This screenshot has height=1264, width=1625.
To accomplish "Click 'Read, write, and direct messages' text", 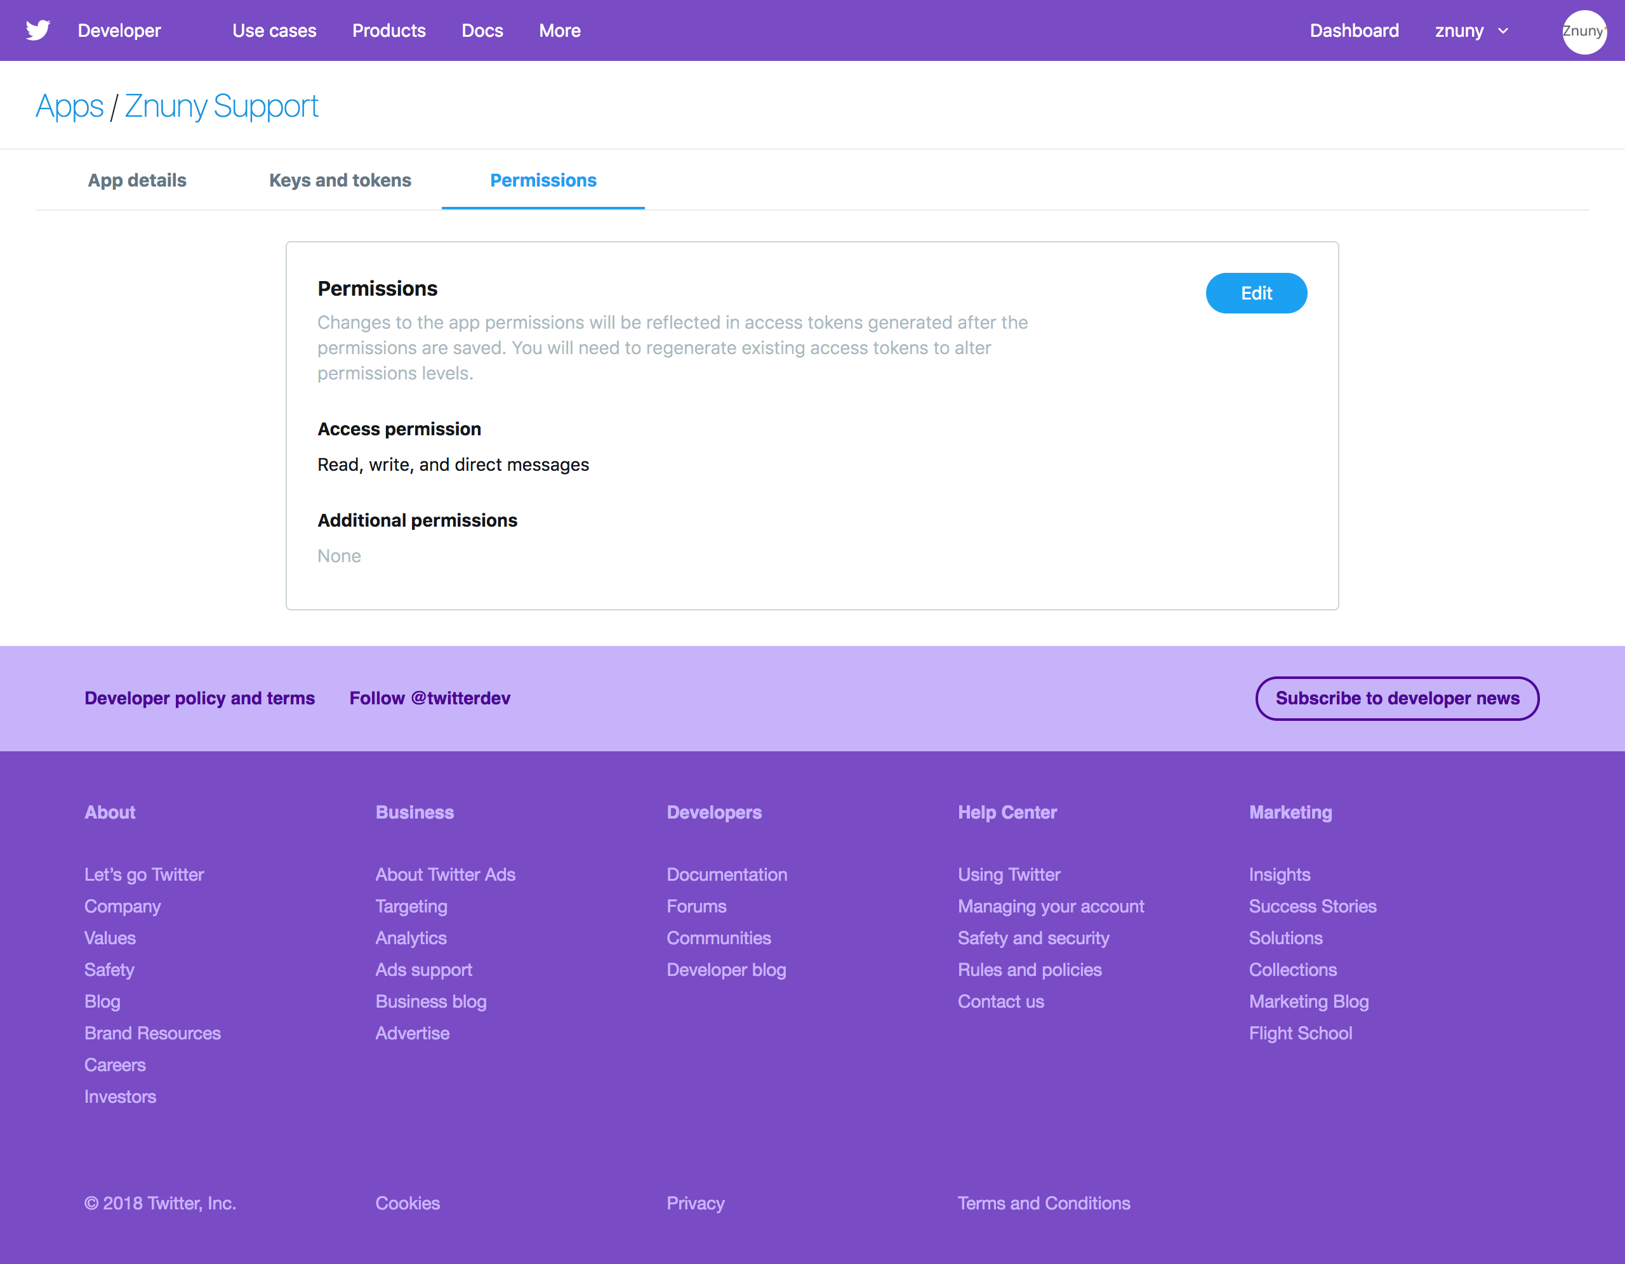I will point(453,464).
